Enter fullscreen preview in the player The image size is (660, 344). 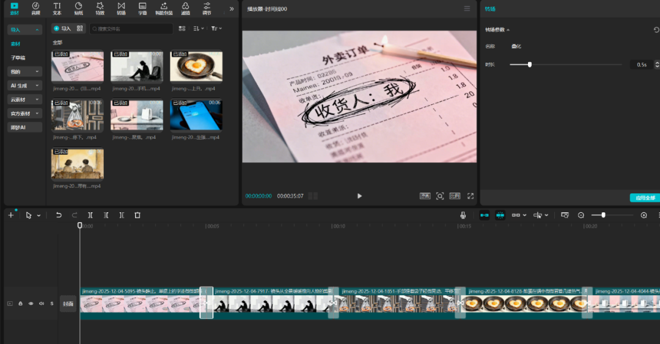tap(471, 196)
